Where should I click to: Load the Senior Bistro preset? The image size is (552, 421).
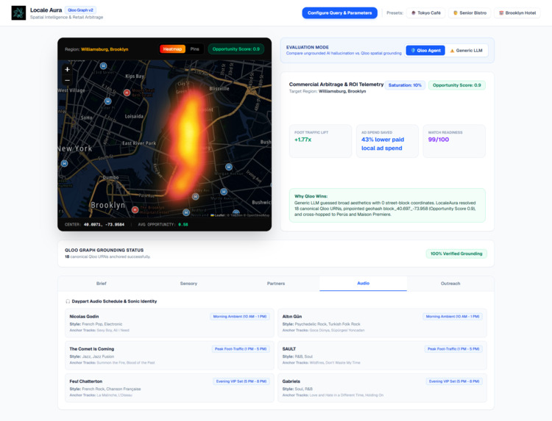(470, 13)
